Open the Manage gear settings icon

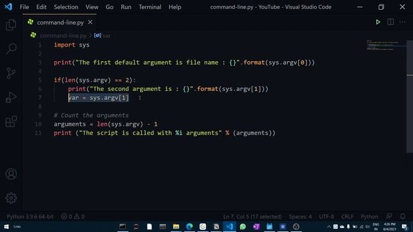[x=11, y=198]
